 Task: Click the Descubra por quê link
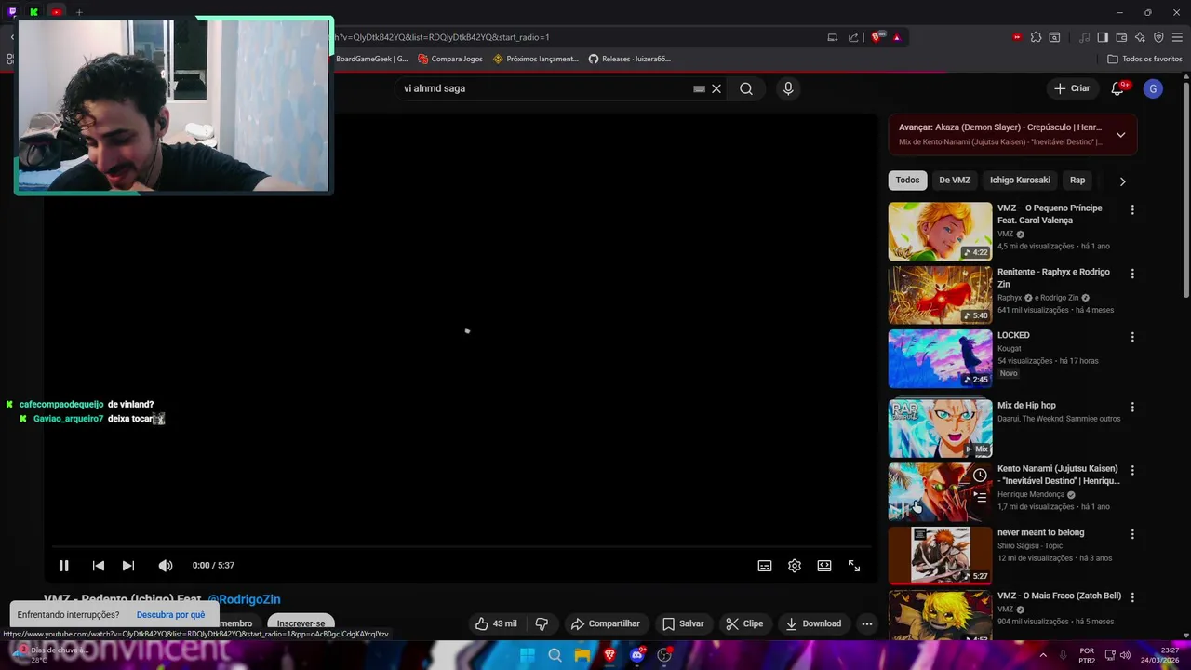(x=170, y=615)
